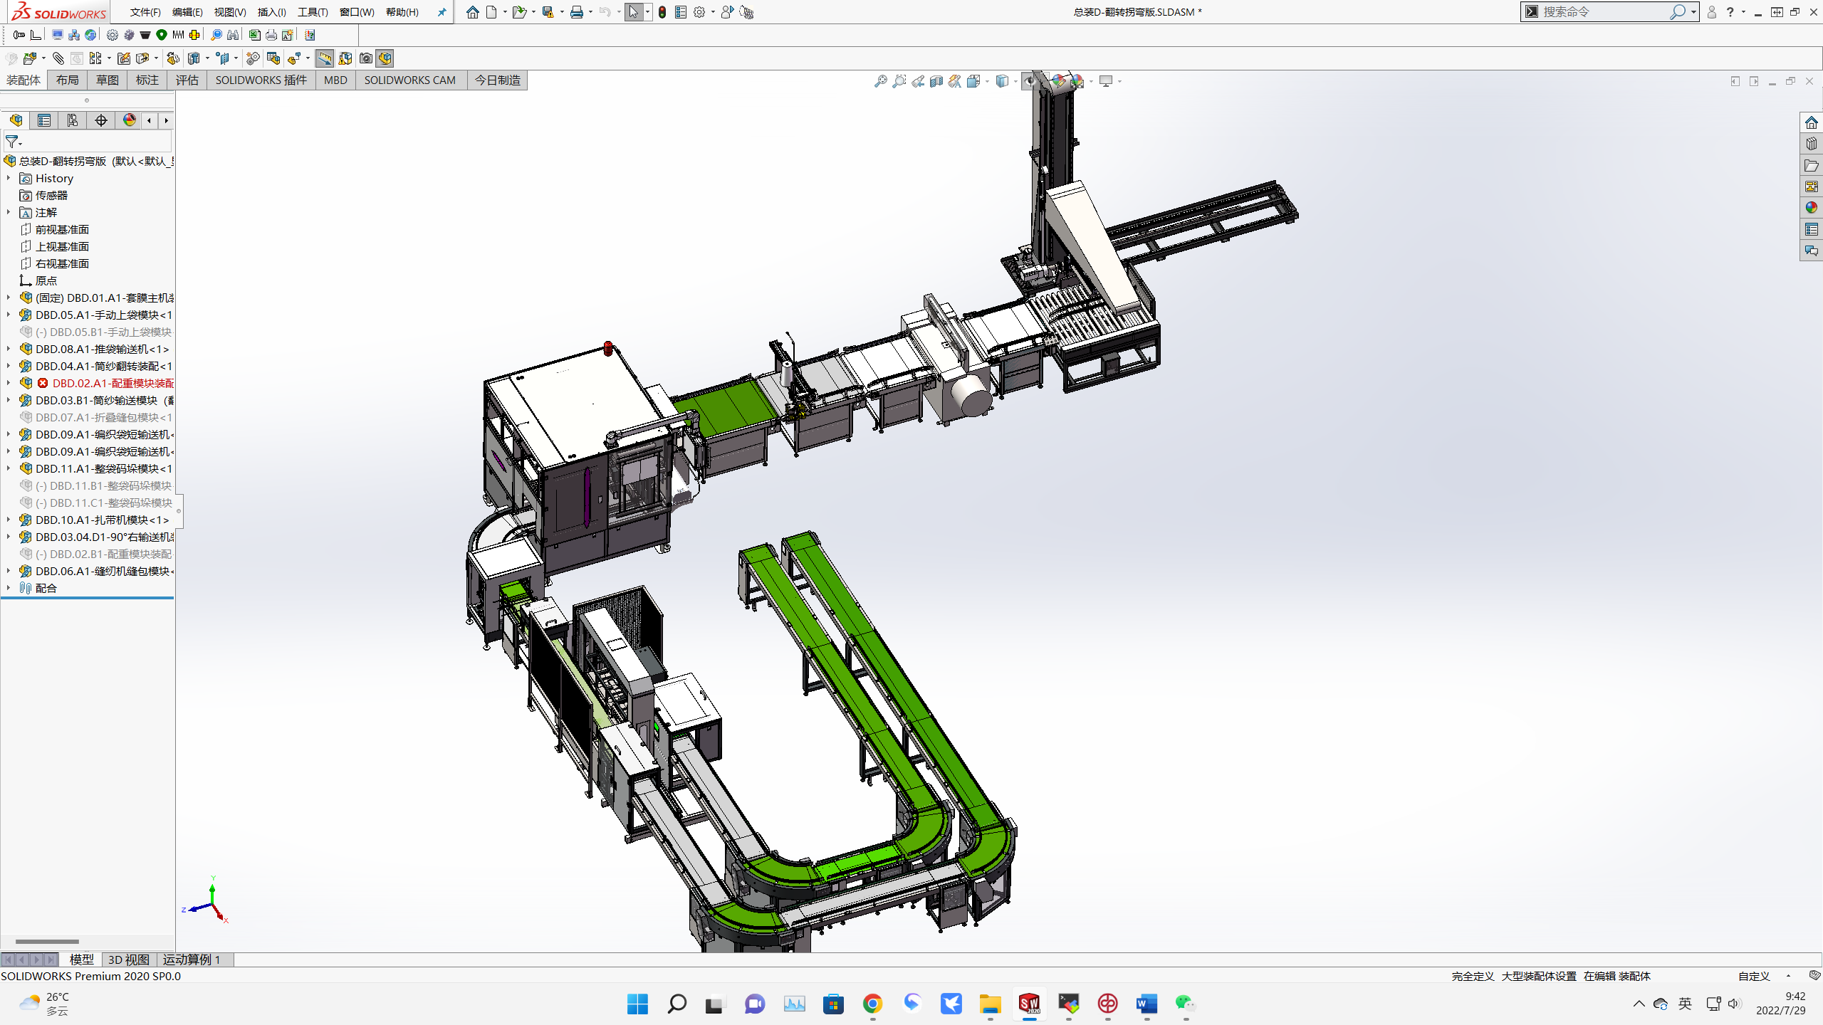Screen dimensions: 1823x1025
Task: Open the 3D 视图 bottom tab
Action: click(129, 960)
